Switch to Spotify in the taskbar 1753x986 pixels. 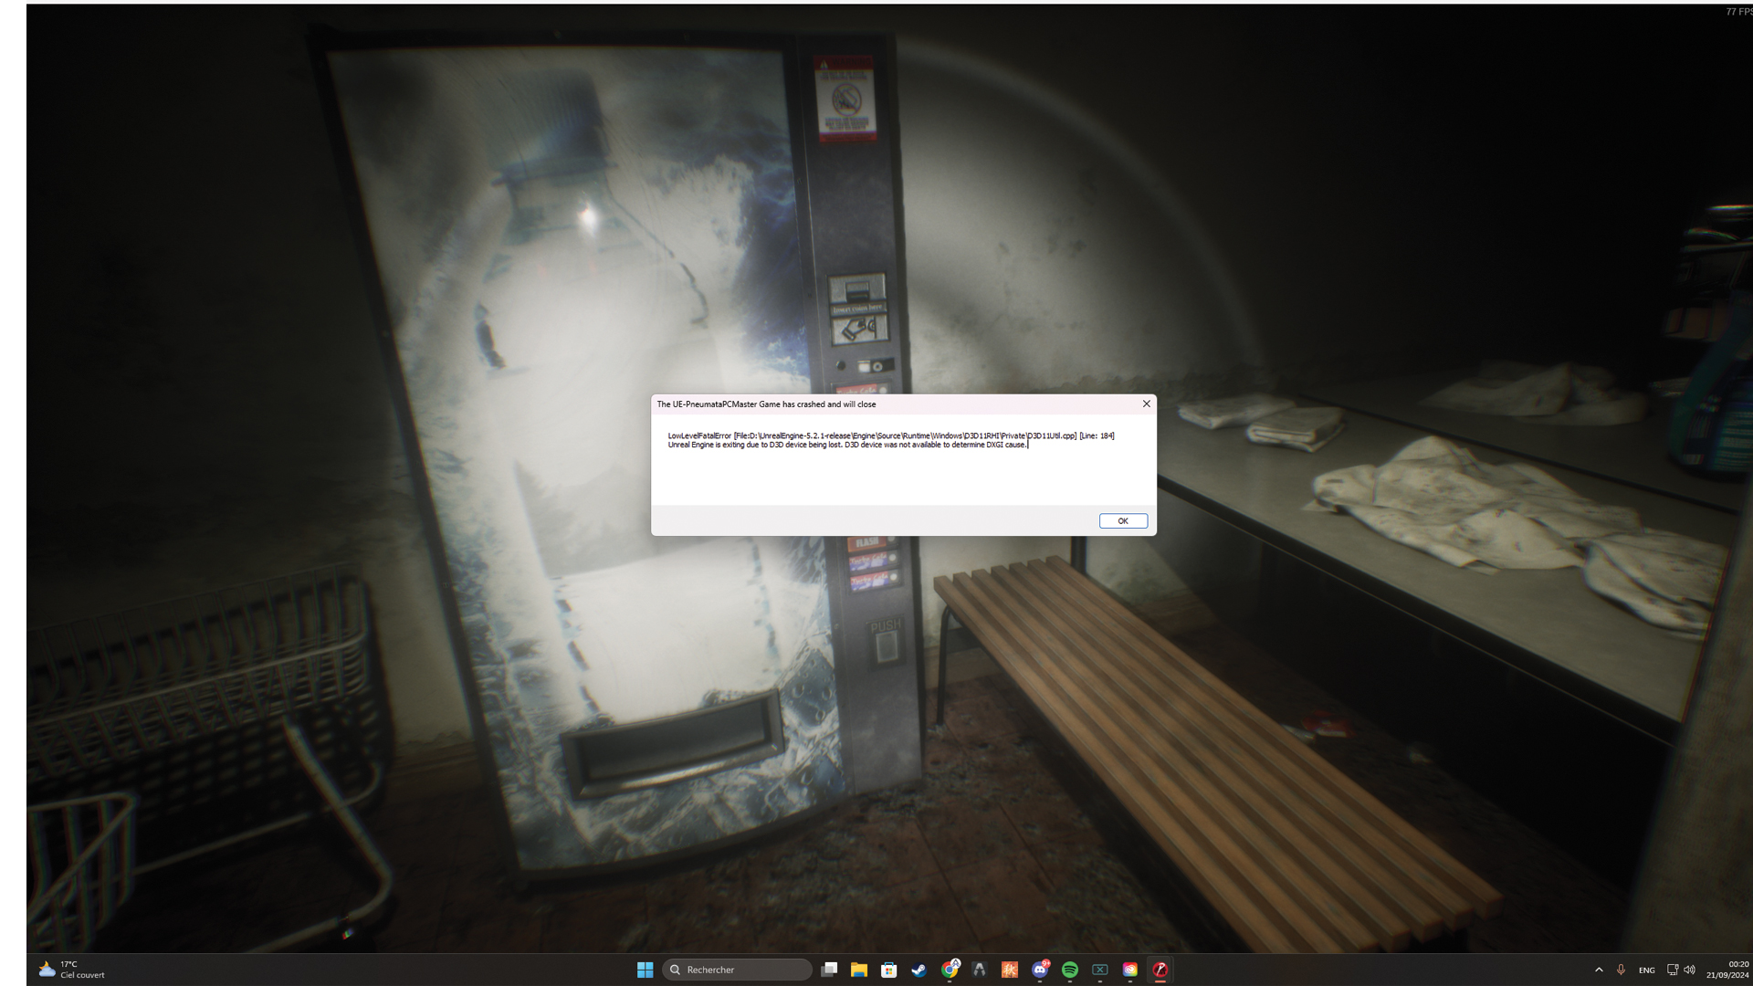pos(1070,970)
